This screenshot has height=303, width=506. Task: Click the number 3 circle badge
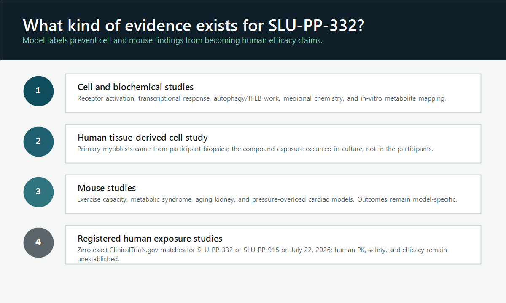(38, 192)
